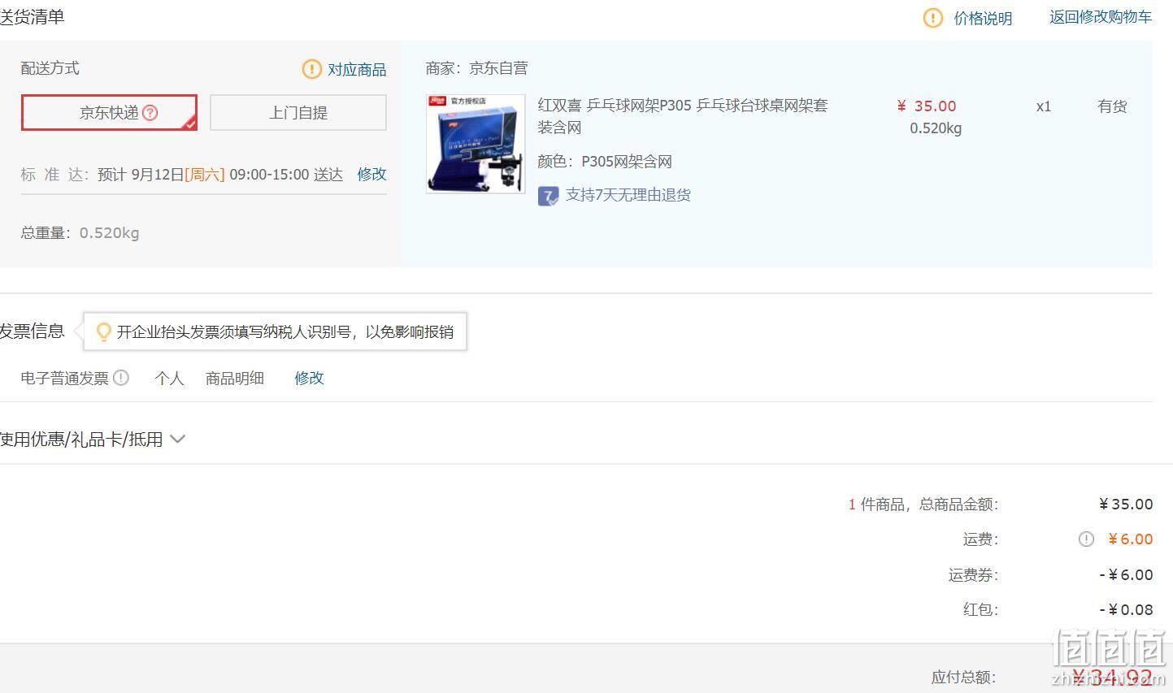Click 商家：京东自营 merchant label
The image size is (1173, 693).
476,68
